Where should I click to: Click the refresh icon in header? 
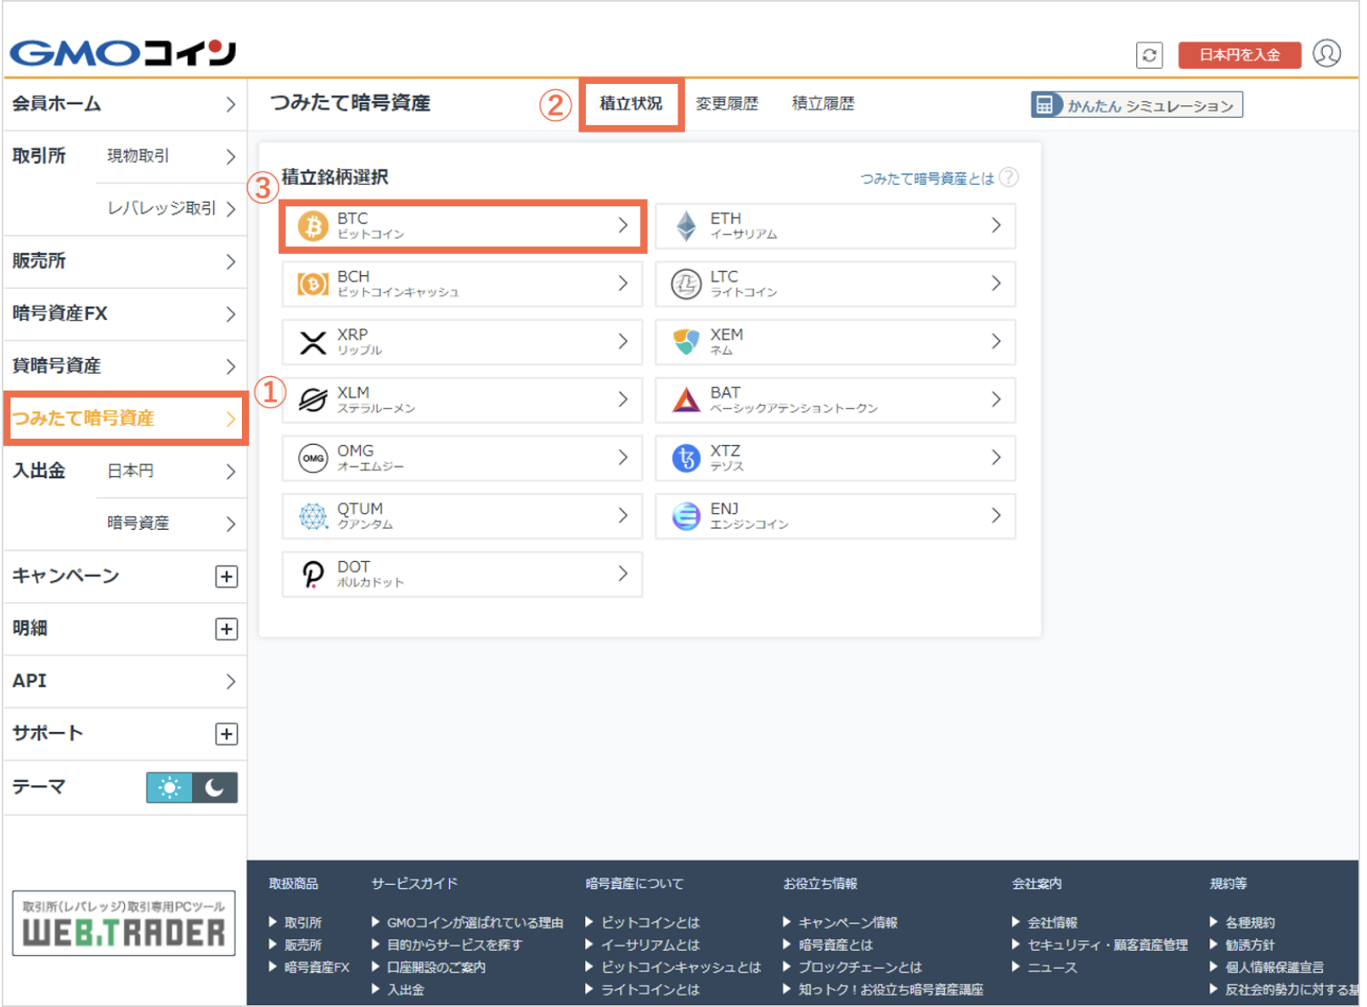(1148, 55)
